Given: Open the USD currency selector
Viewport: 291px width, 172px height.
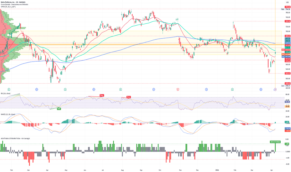Looking at the screenshot, I should [x=288, y=2].
